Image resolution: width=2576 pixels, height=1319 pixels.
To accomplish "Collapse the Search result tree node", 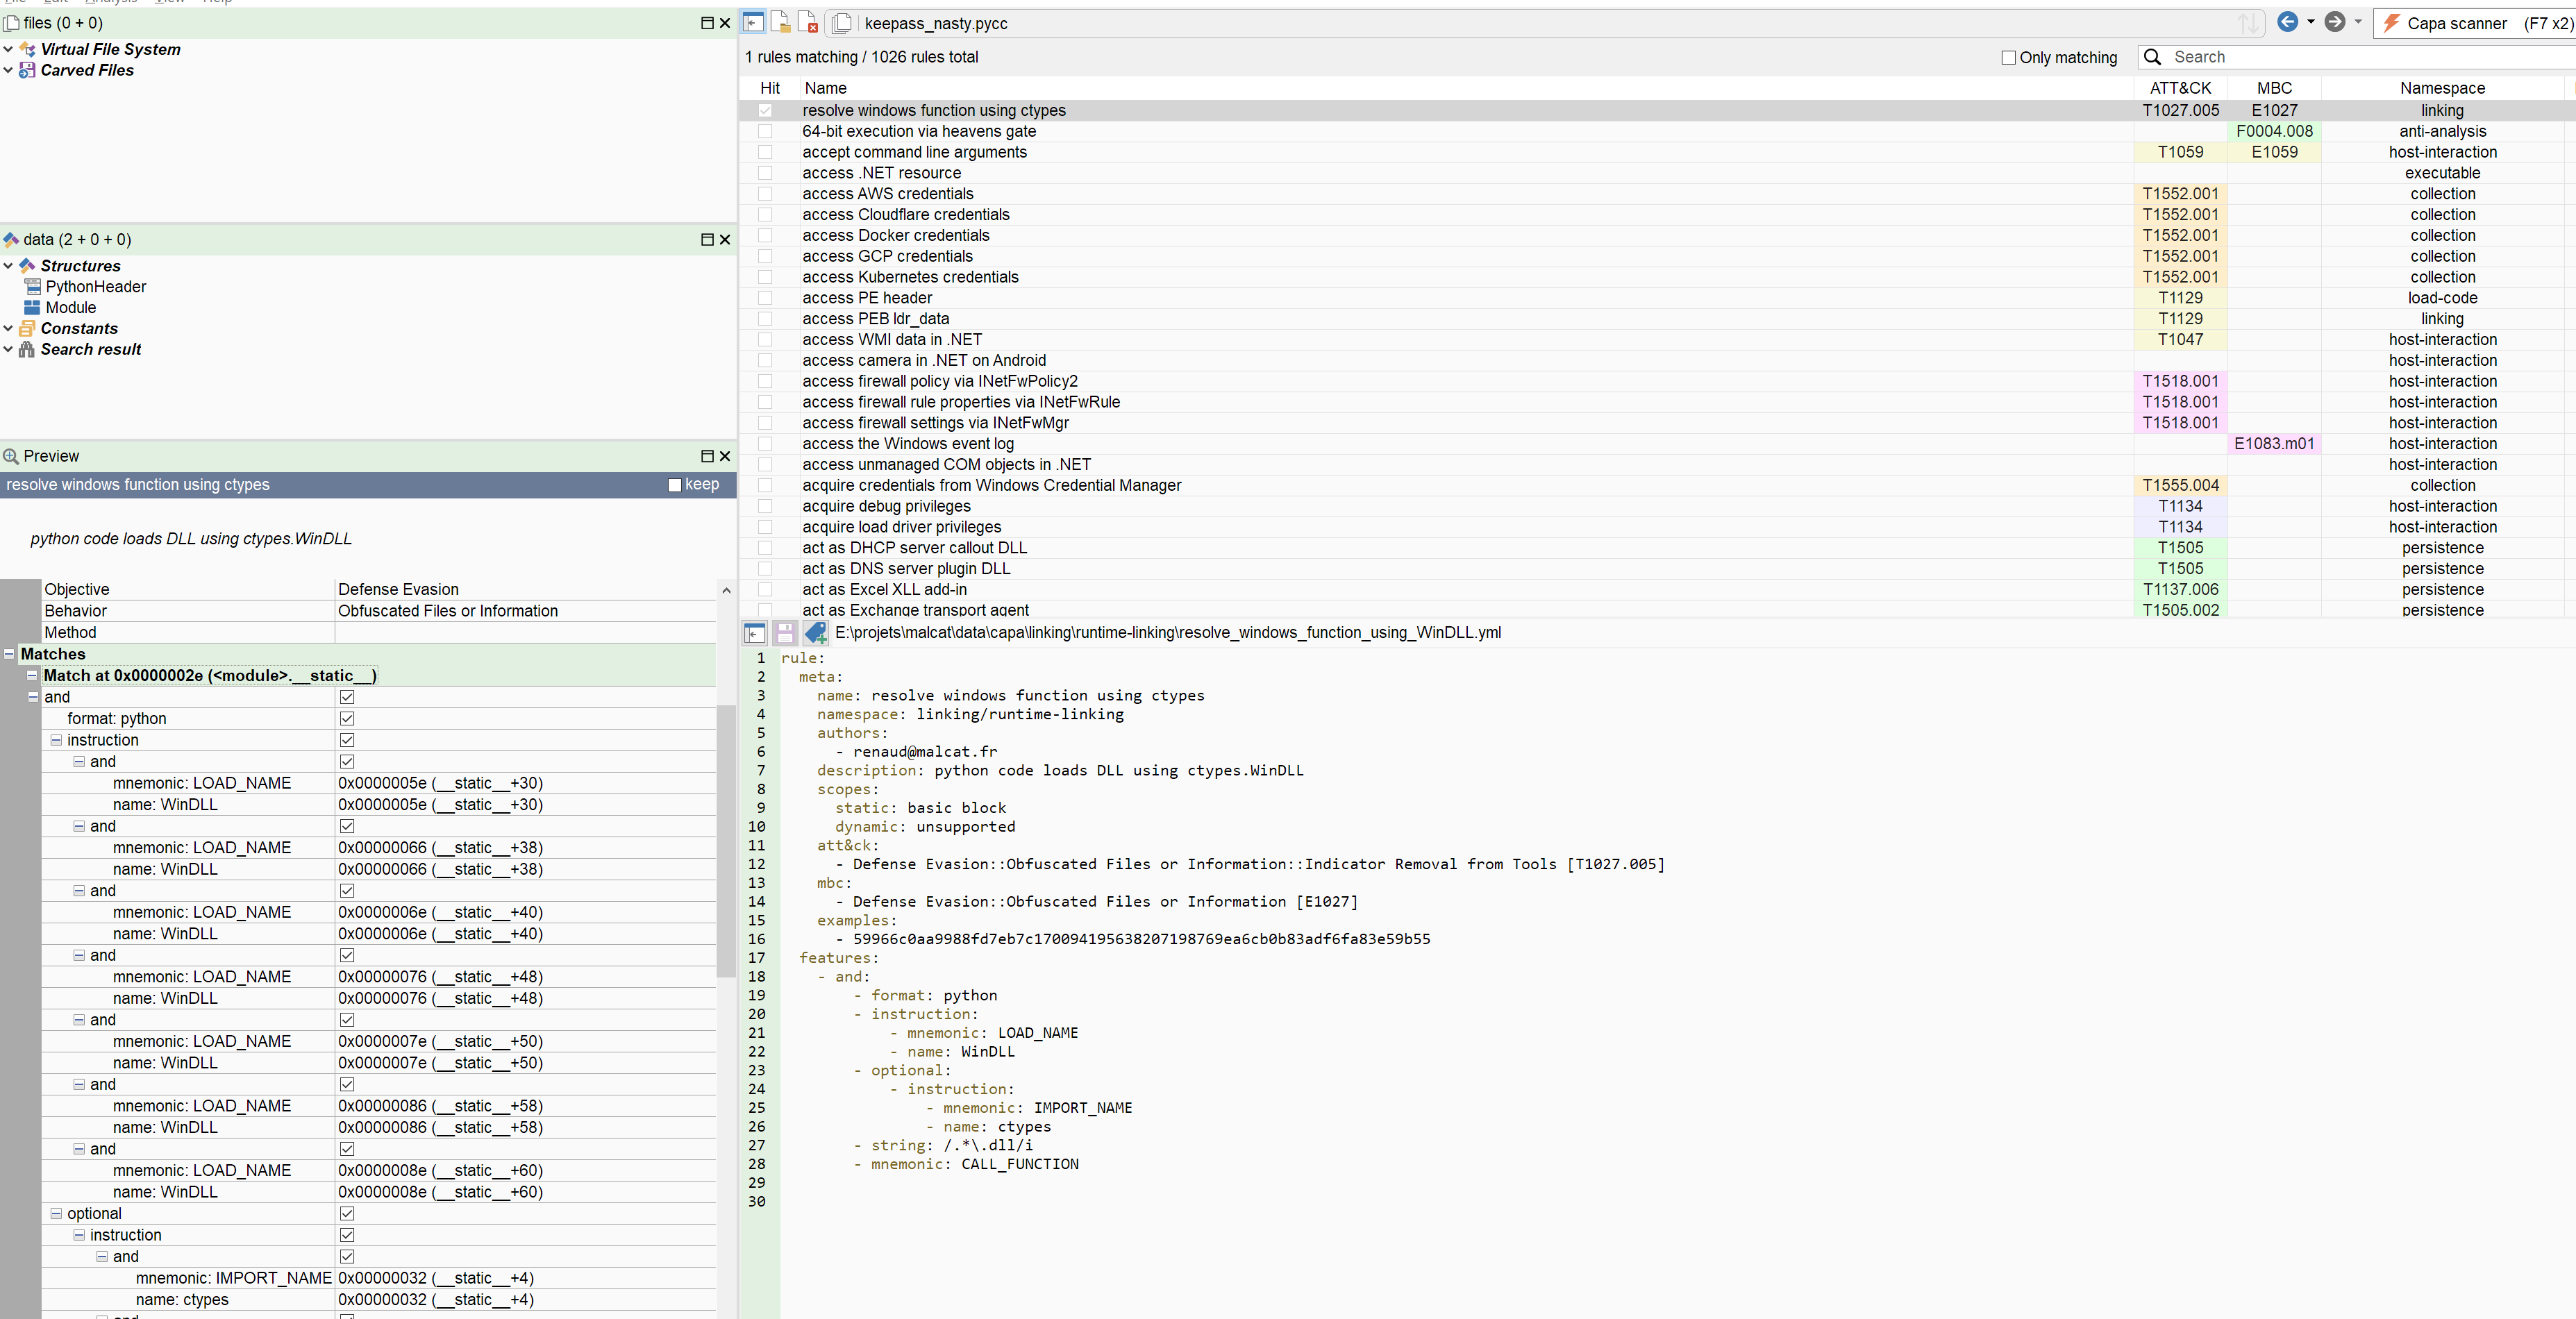I will pos(8,349).
